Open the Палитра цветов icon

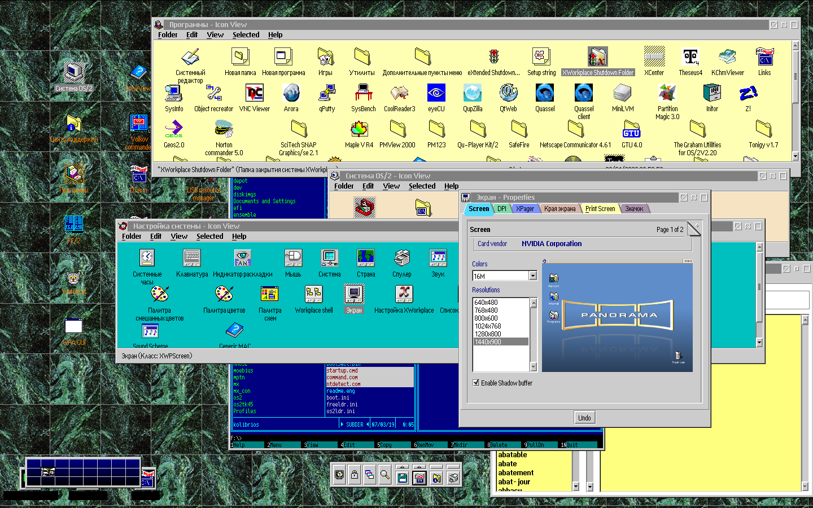click(x=224, y=294)
